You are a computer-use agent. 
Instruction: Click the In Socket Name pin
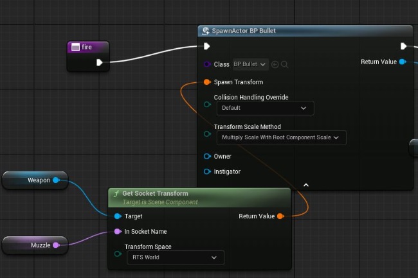[x=118, y=231]
